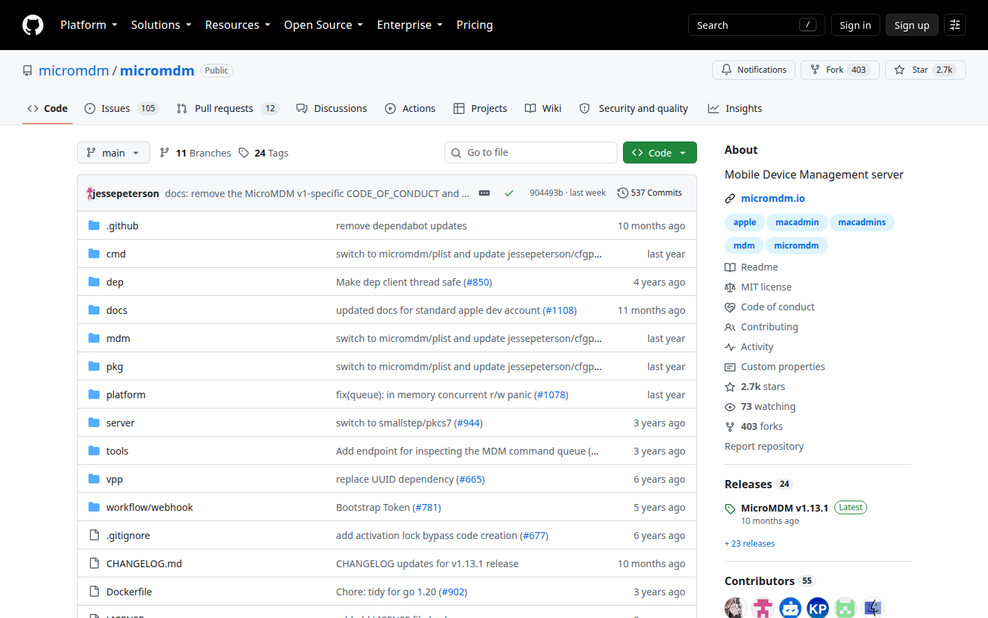The image size is (988, 618).
Task: Open main branch selector dropdown
Action: [113, 152]
